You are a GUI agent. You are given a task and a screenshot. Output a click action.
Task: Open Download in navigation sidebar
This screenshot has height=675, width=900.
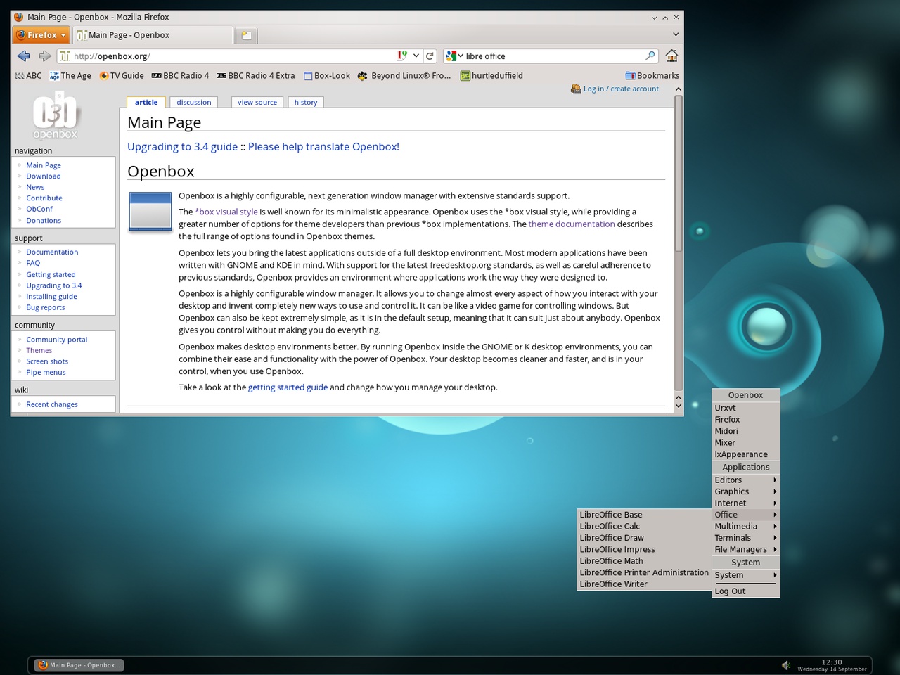point(44,176)
